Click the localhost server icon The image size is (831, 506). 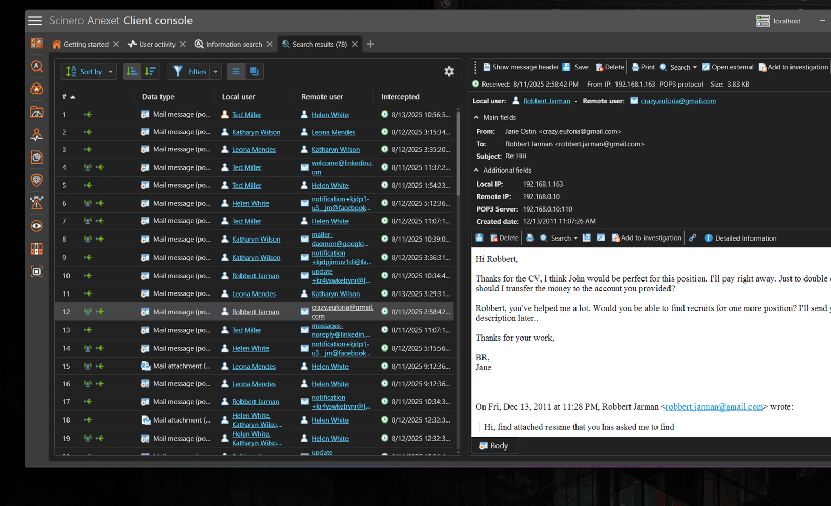coord(763,21)
